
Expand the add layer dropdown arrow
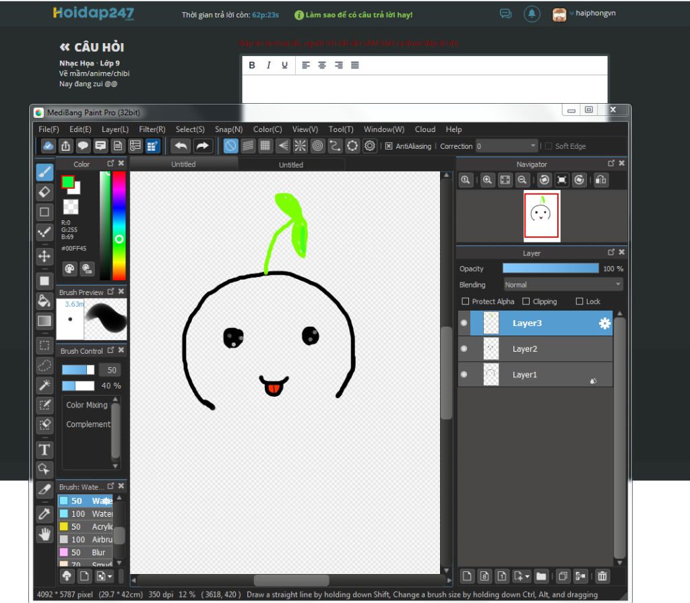[x=527, y=576]
